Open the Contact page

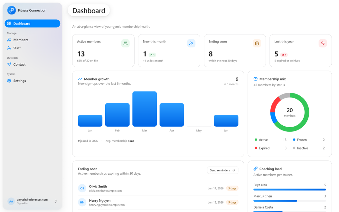click(33, 64)
